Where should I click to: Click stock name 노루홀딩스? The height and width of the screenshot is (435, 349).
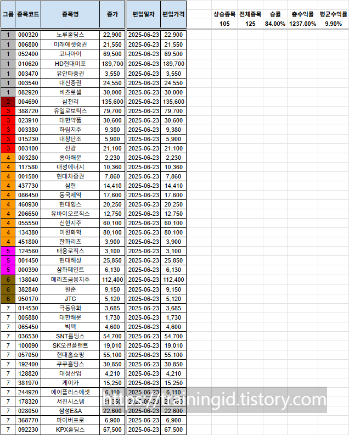click(x=70, y=35)
